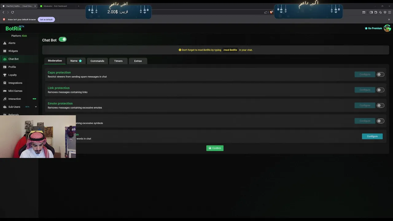
Task: Enable Link protection toggle
Action: pos(380,90)
